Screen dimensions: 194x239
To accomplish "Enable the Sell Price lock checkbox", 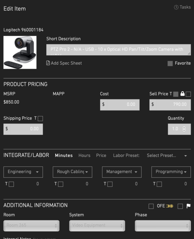I will coord(188,94).
